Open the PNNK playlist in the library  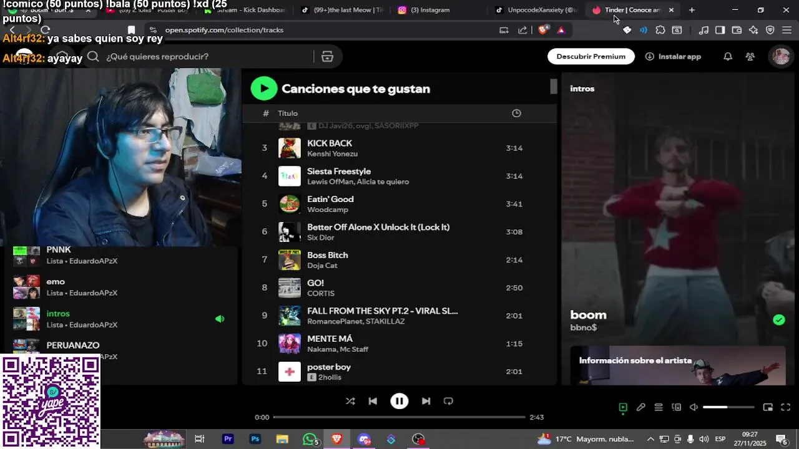(122, 255)
